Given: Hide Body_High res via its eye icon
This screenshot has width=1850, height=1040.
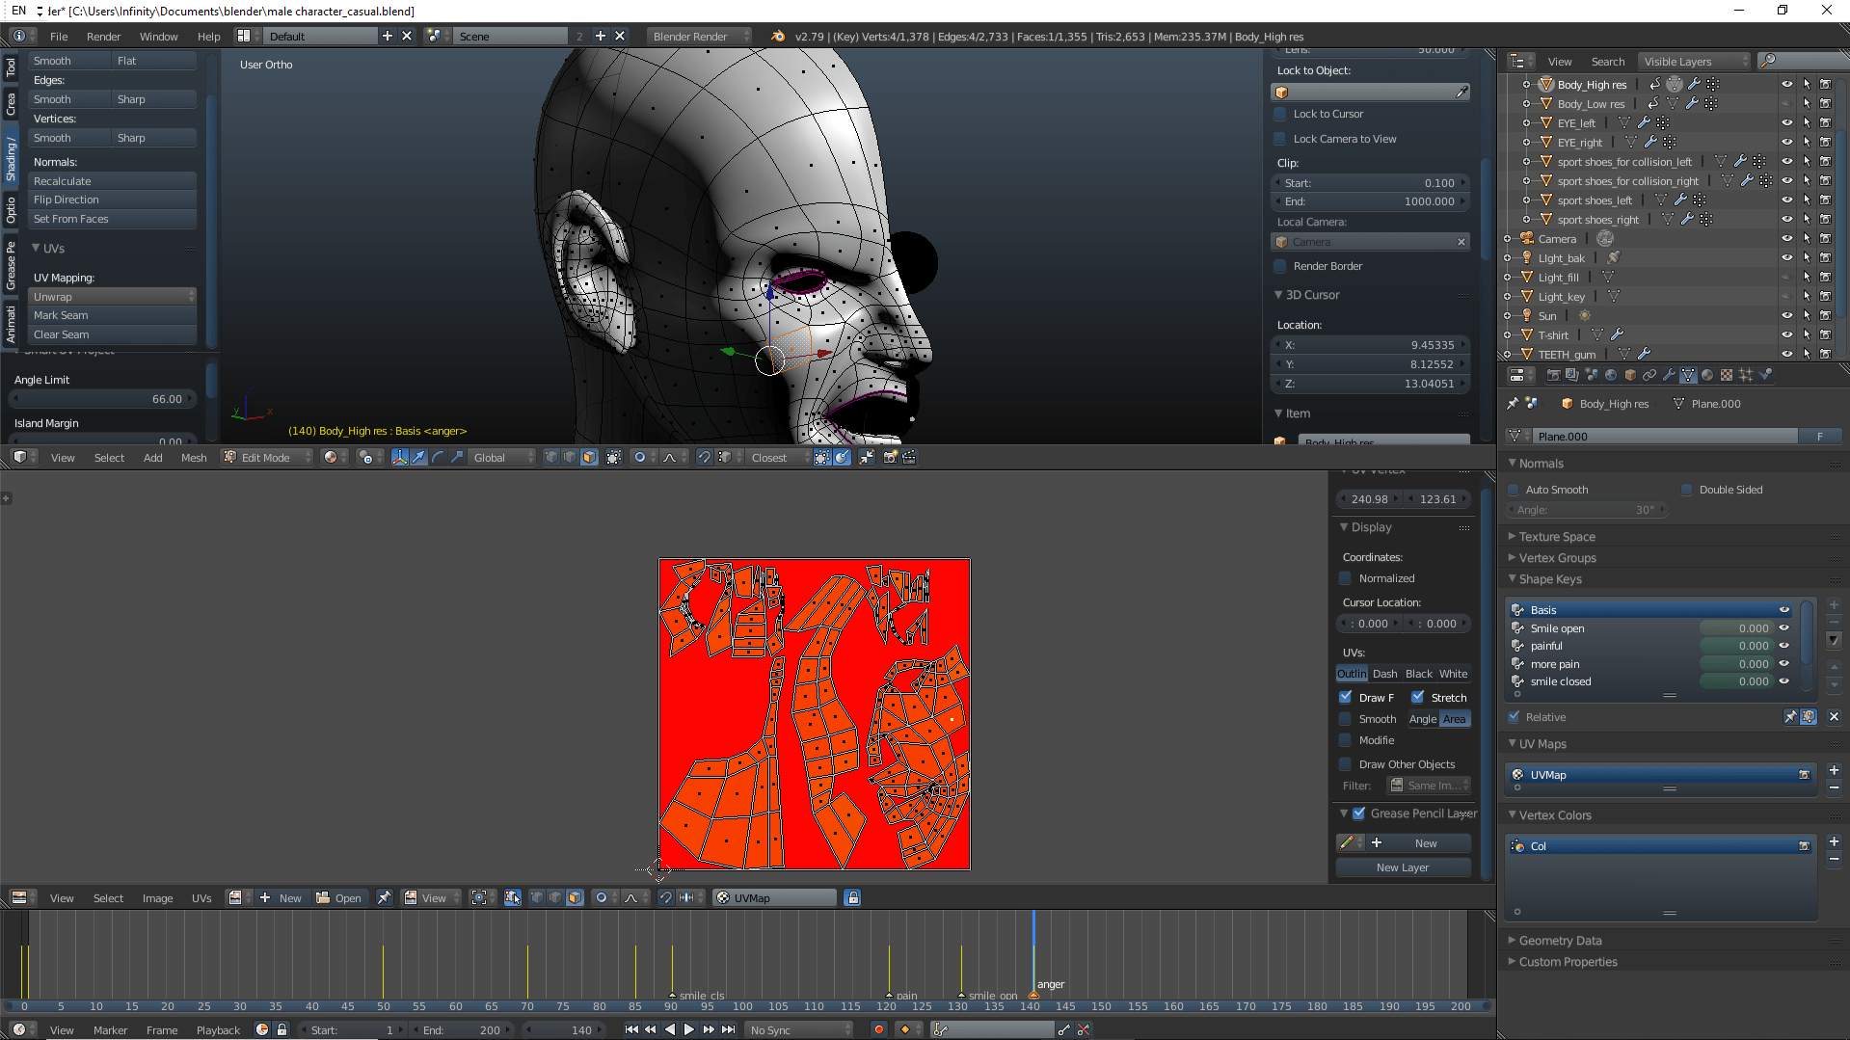Looking at the screenshot, I should (1786, 85).
